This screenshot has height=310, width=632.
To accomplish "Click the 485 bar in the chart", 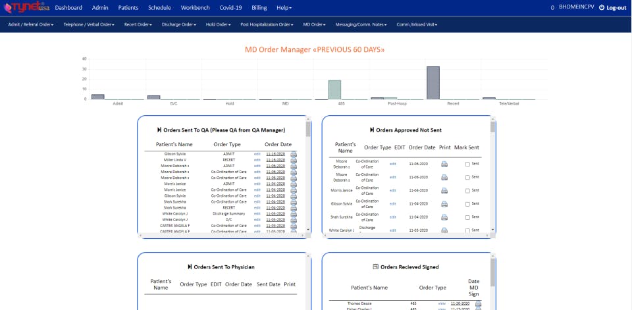I will tap(334, 90).
